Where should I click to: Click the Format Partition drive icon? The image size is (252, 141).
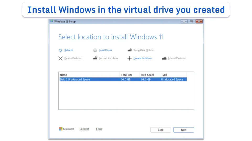click(x=95, y=58)
